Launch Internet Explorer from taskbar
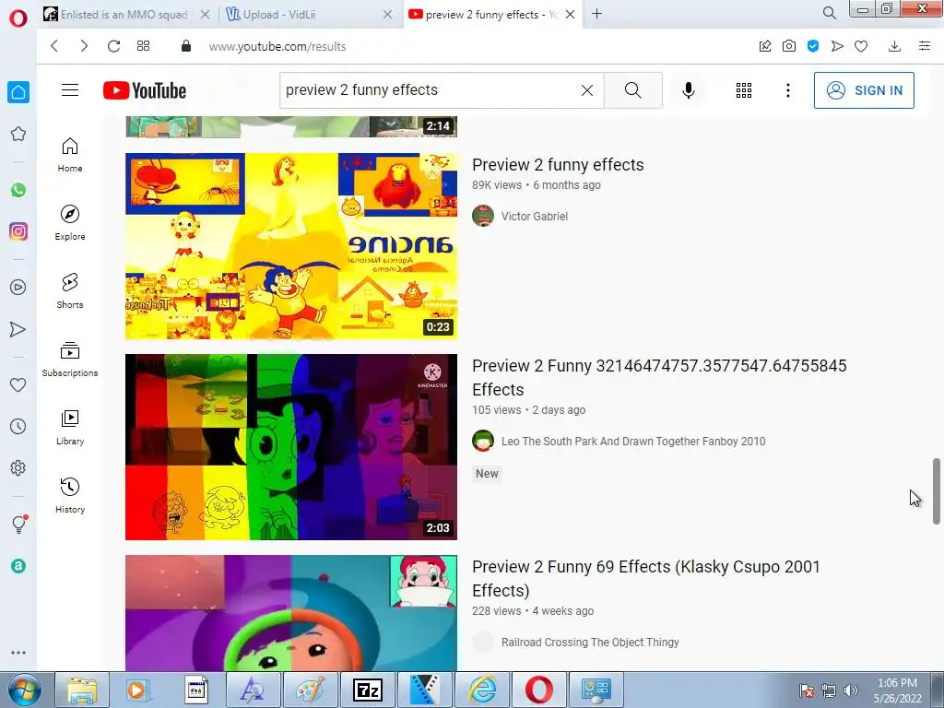Screen dimensions: 944x708 482,690
